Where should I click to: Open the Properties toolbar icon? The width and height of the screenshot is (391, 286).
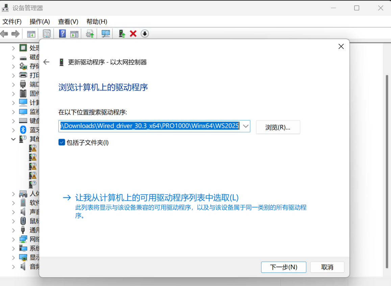tap(47, 34)
